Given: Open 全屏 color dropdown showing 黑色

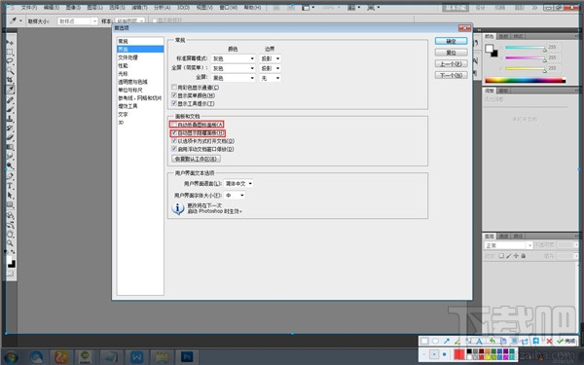Looking at the screenshot, I should [234, 78].
